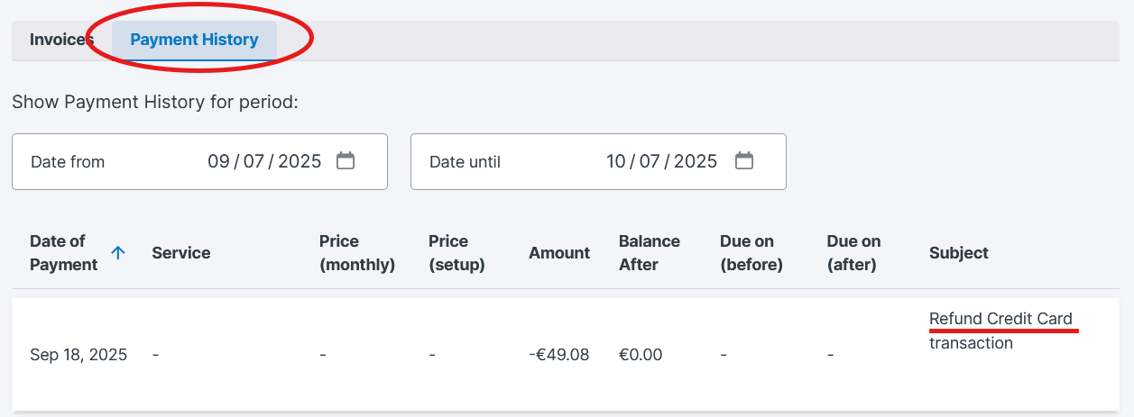Click the Due on (before) column header
Image resolution: width=1134 pixels, height=417 pixels.
coord(751,253)
